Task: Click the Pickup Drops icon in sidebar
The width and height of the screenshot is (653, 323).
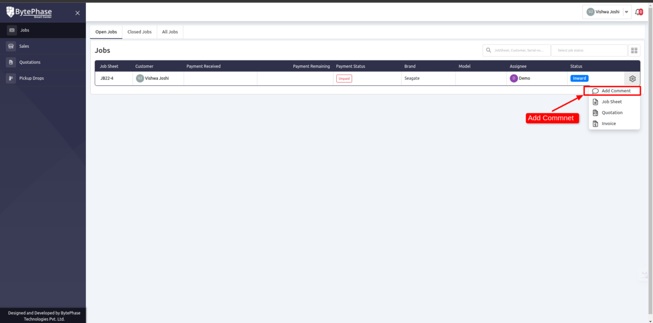Action: tap(11, 78)
